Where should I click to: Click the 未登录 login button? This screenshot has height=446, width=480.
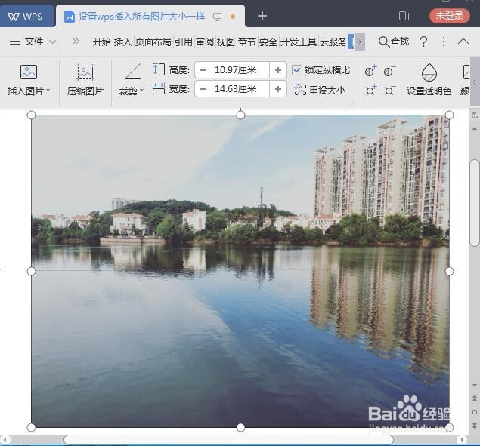tap(450, 16)
